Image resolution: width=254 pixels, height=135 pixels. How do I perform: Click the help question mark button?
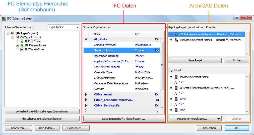[x=237, y=18]
